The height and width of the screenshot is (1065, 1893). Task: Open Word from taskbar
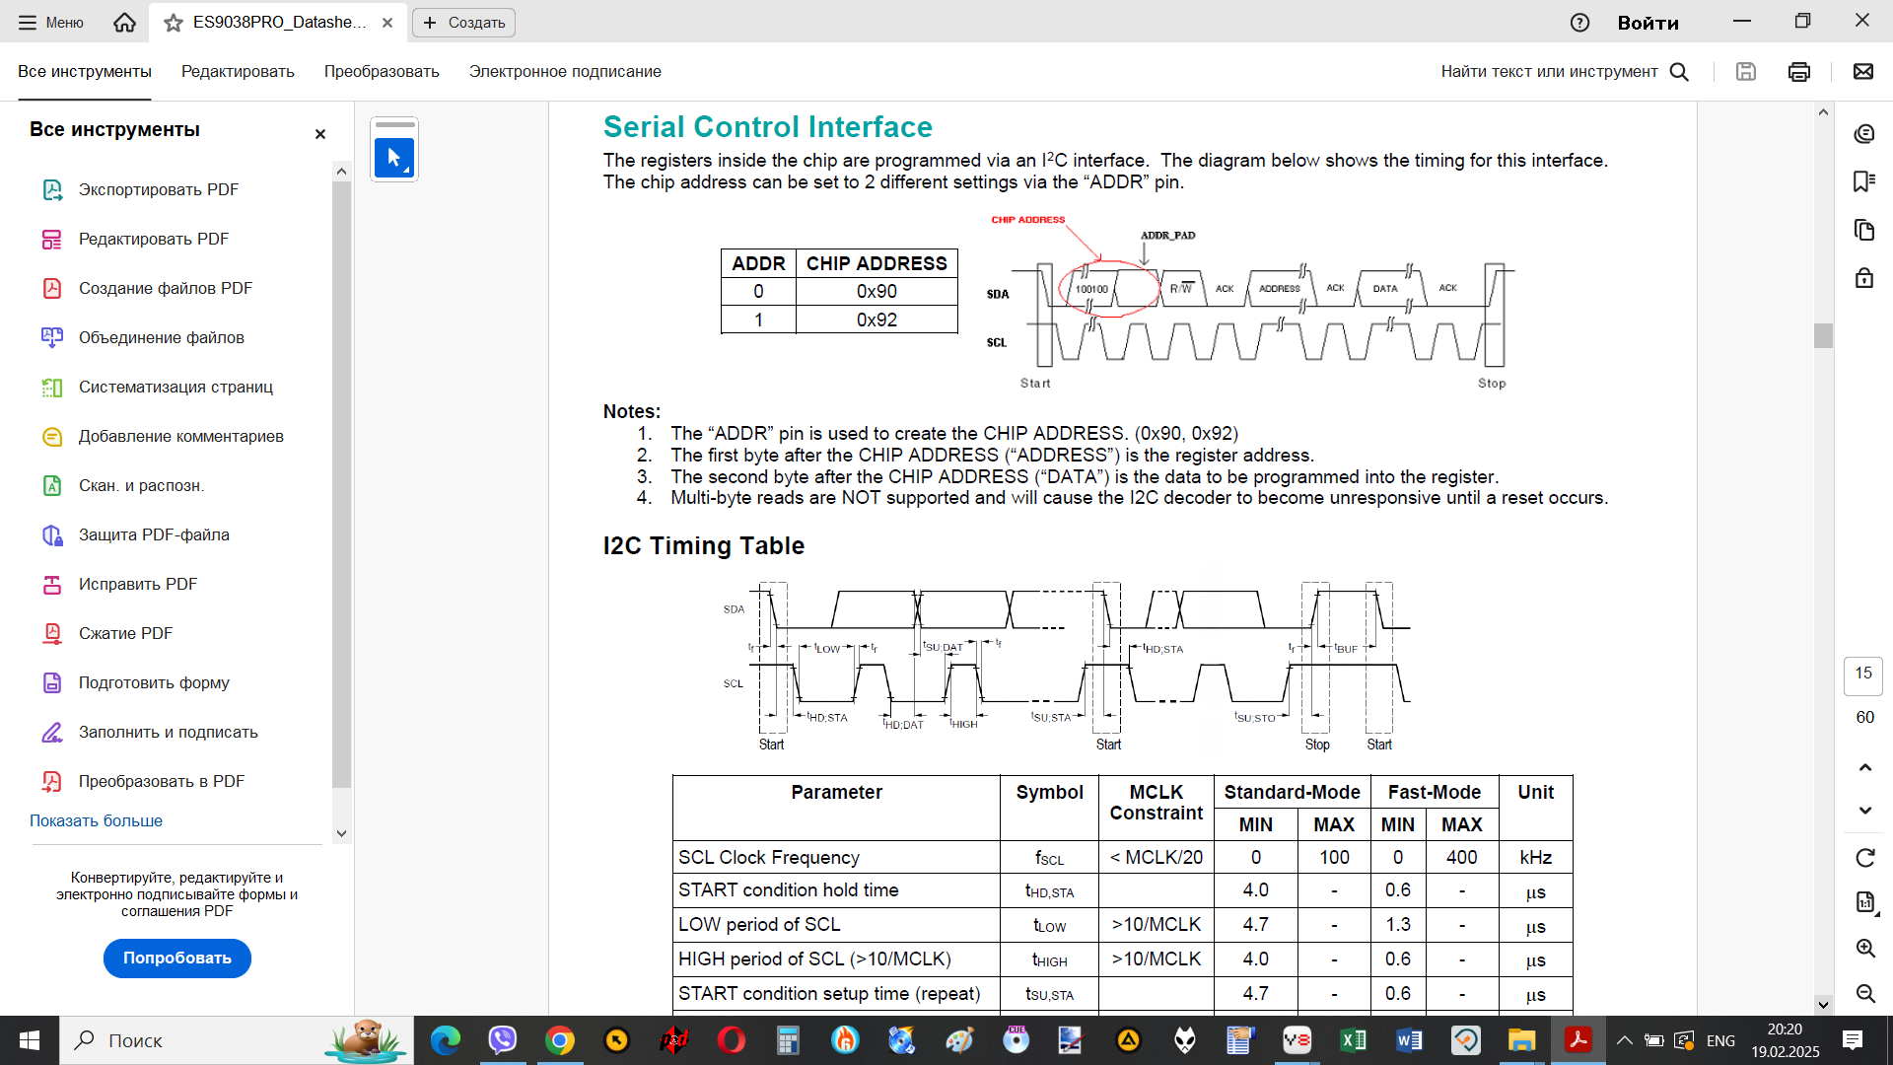point(1409,1040)
